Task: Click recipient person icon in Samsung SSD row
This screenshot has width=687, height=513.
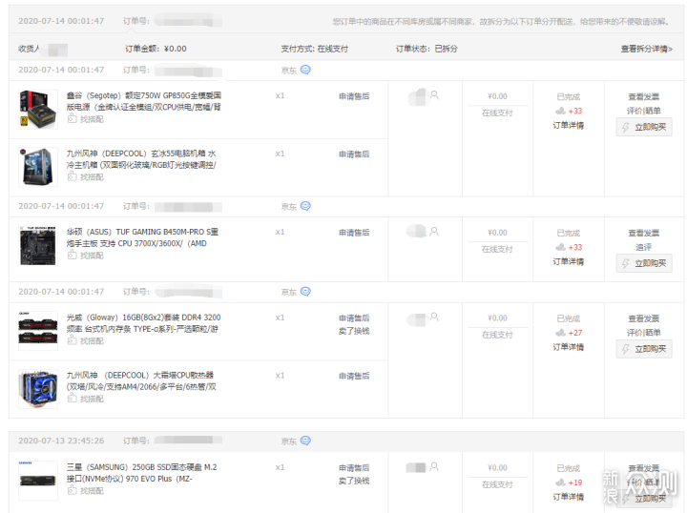Action: pyautogui.click(x=434, y=466)
